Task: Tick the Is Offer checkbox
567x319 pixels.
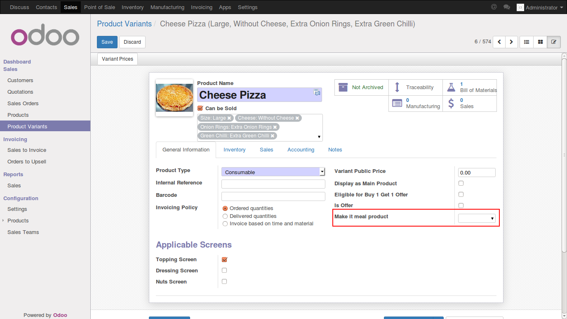Action: pos(461,206)
